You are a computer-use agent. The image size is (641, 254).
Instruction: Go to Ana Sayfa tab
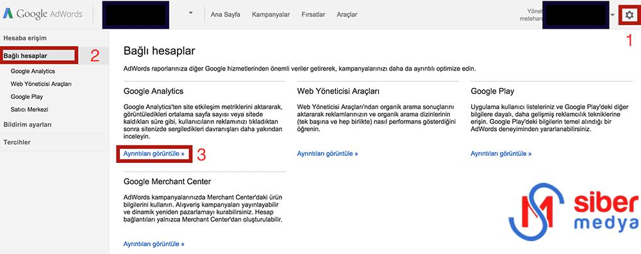pyautogui.click(x=225, y=14)
